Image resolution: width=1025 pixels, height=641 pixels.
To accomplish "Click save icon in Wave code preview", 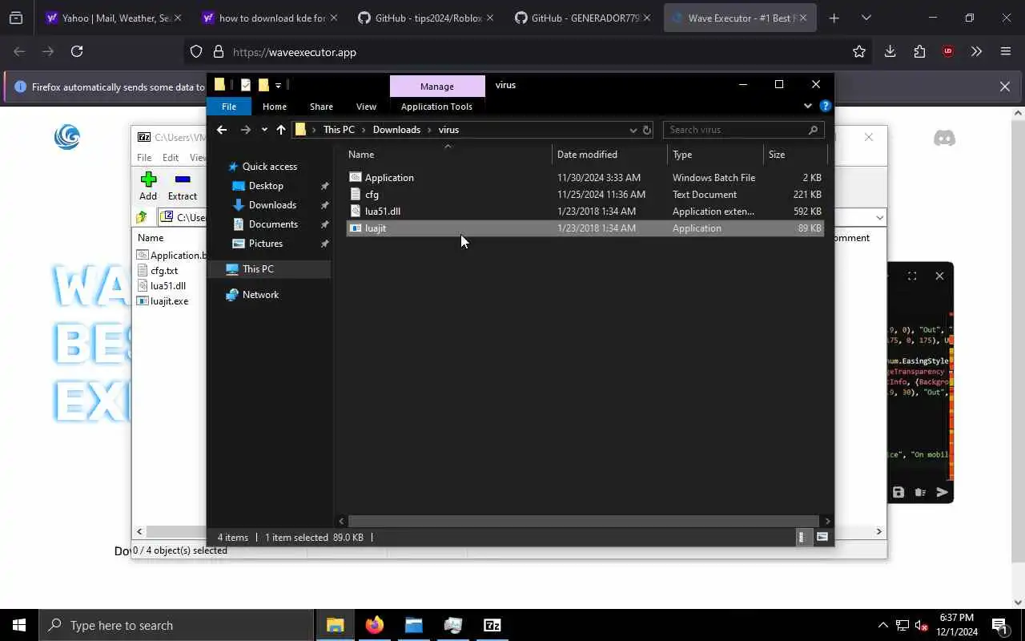I will (898, 492).
